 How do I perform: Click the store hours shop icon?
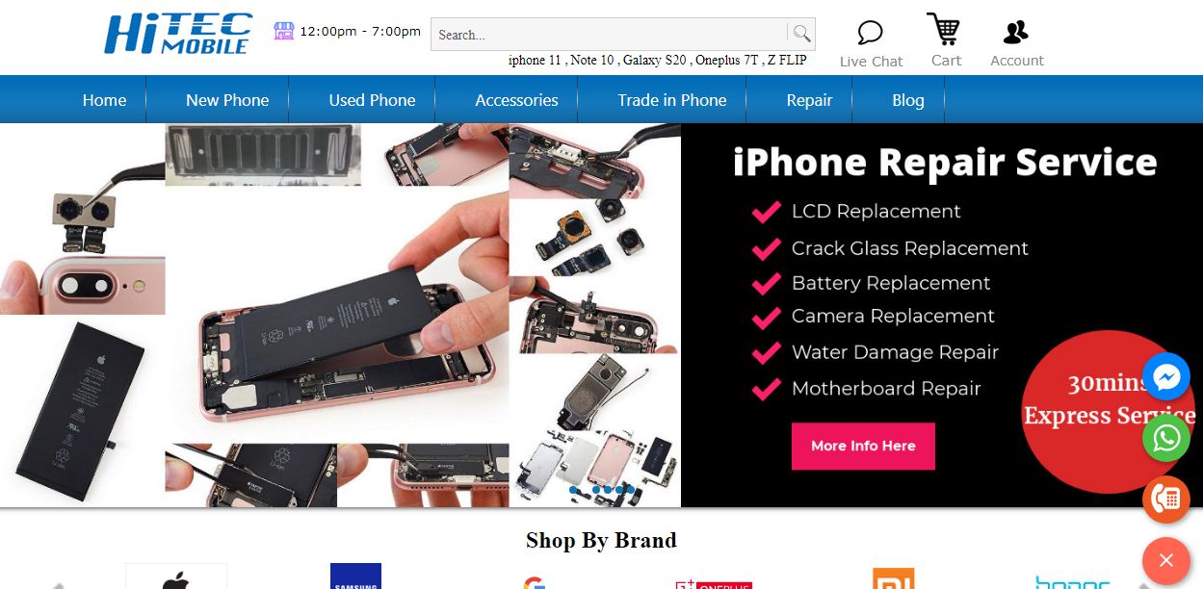[283, 31]
